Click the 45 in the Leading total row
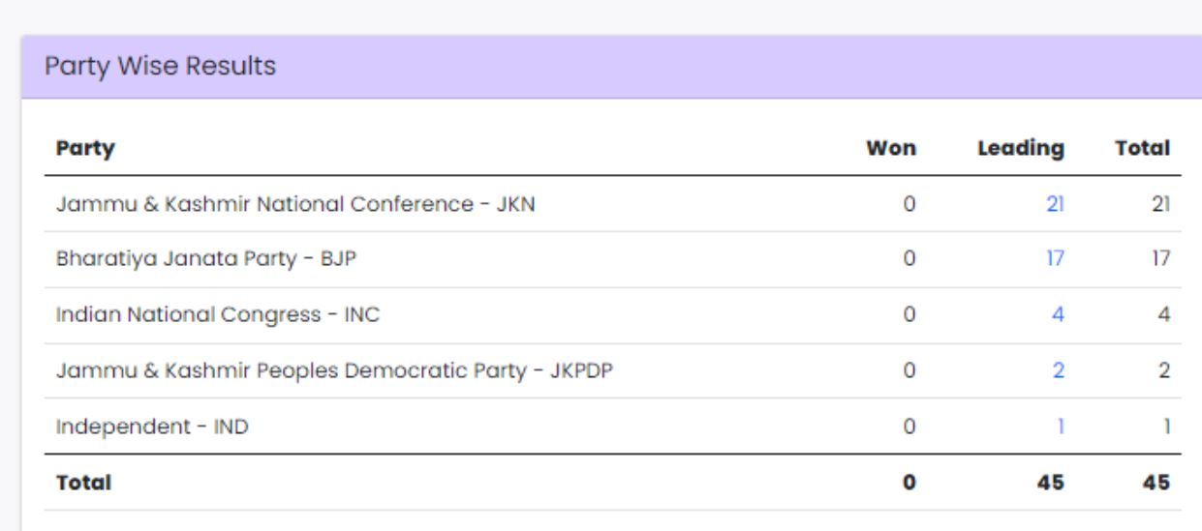 (1050, 482)
